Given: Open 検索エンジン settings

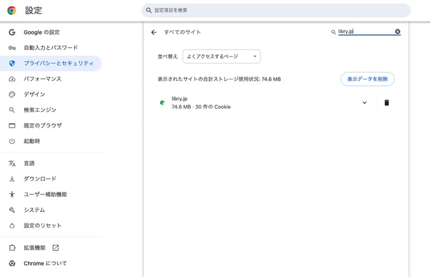Looking at the screenshot, I should (40, 110).
